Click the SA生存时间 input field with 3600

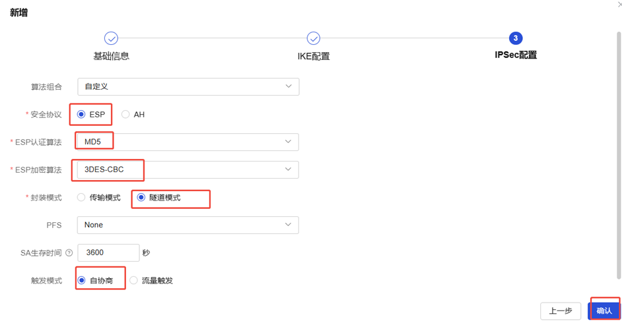tap(108, 252)
